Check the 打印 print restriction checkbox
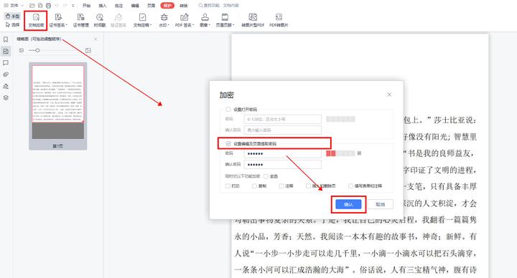The width and height of the screenshot is (517, 278). click(x=228, y=186)
